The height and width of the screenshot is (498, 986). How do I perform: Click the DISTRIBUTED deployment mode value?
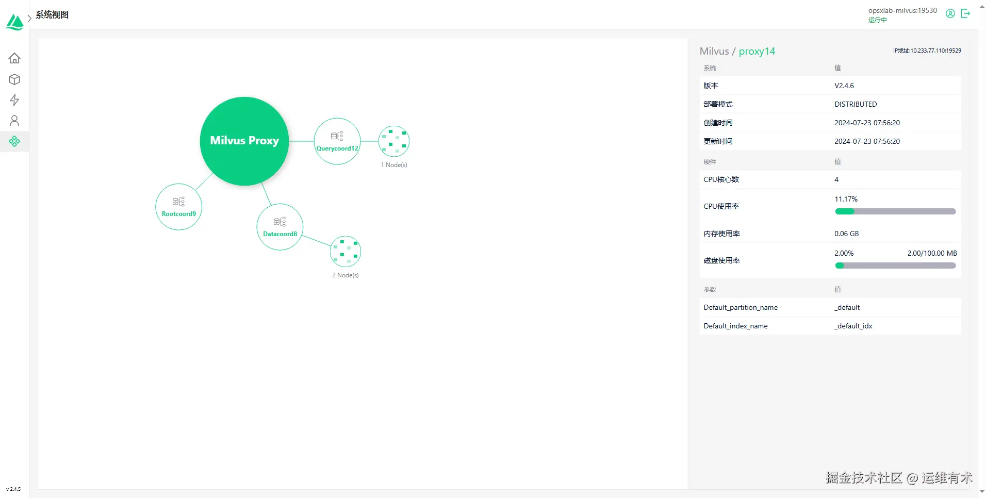tap(856, 104)
